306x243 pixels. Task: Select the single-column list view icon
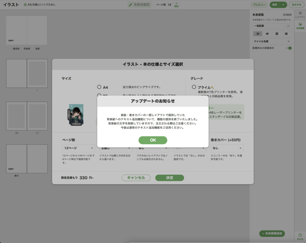point(258,34)
